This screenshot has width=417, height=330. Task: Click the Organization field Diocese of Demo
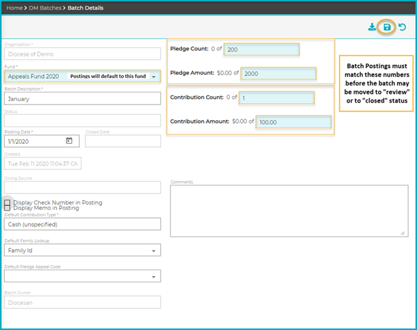(82, 54)
